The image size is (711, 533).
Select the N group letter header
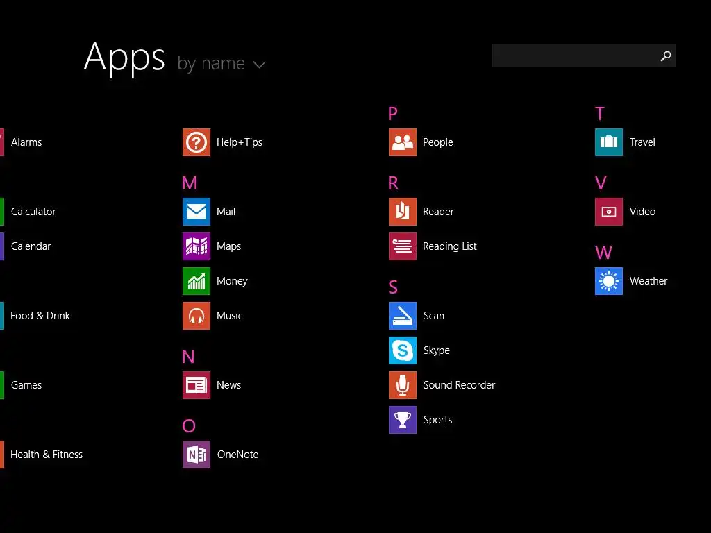(x=188, y=357)
